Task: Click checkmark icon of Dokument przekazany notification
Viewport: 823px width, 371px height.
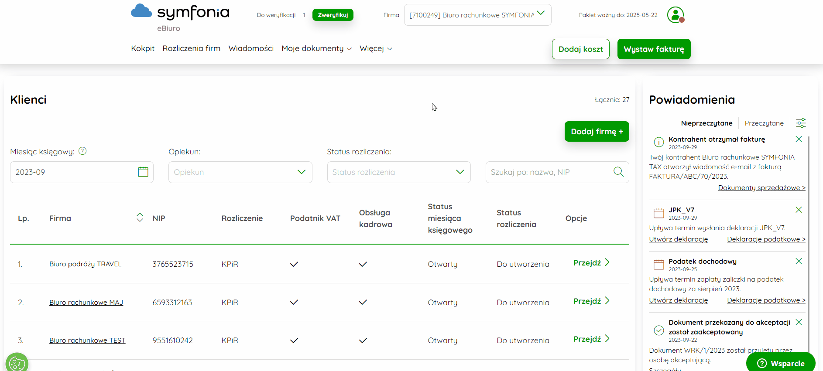Action: click(658, 330)
